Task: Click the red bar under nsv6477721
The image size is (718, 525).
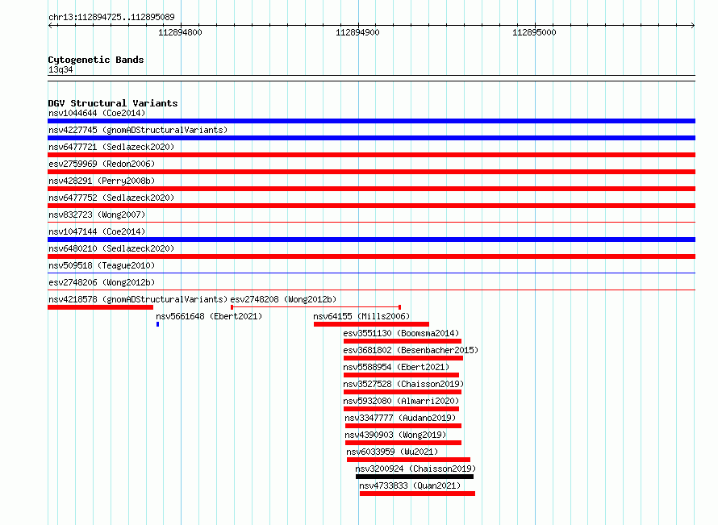Action: pos(371,155)
